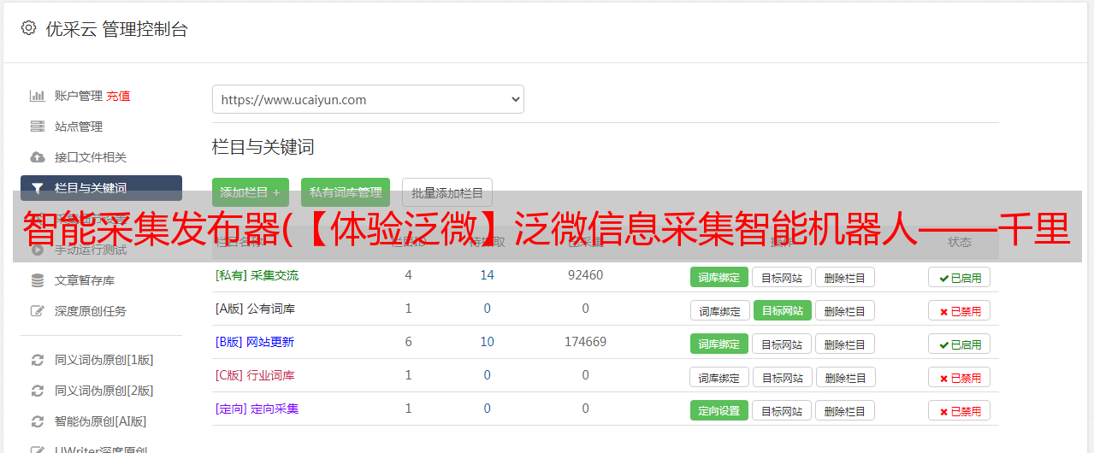Click the [定向] 定向采集 column name
The height and width of the screenshot is (453, 1094).
(257, 409)
